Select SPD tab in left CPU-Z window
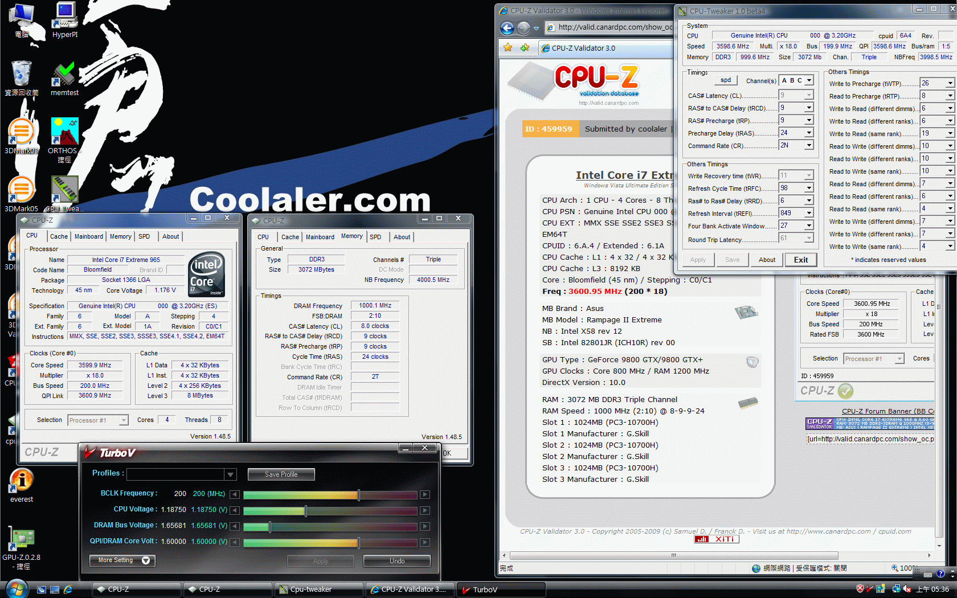This screenshot has width=957, height=598. click(144, 236)
